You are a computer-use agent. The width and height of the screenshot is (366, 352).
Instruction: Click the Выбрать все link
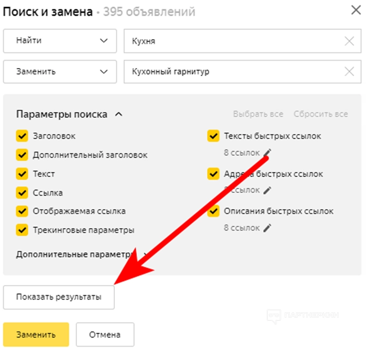click(x=258, y=114)
